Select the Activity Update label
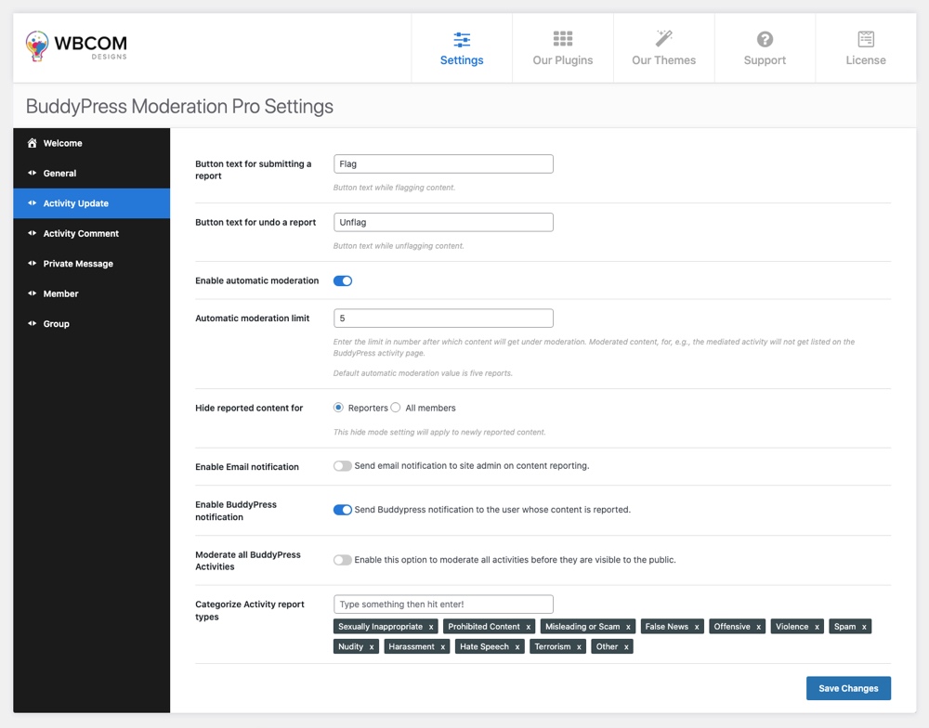The width and height of the screenshot is (929, 728). click(76, 203)
